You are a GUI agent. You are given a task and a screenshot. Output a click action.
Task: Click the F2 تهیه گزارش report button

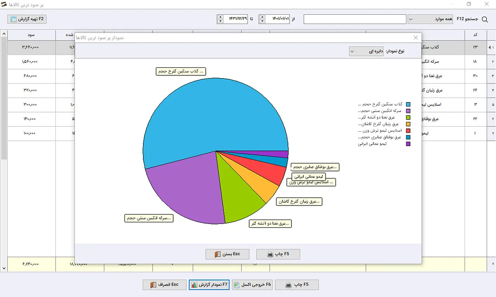(27, 19)
